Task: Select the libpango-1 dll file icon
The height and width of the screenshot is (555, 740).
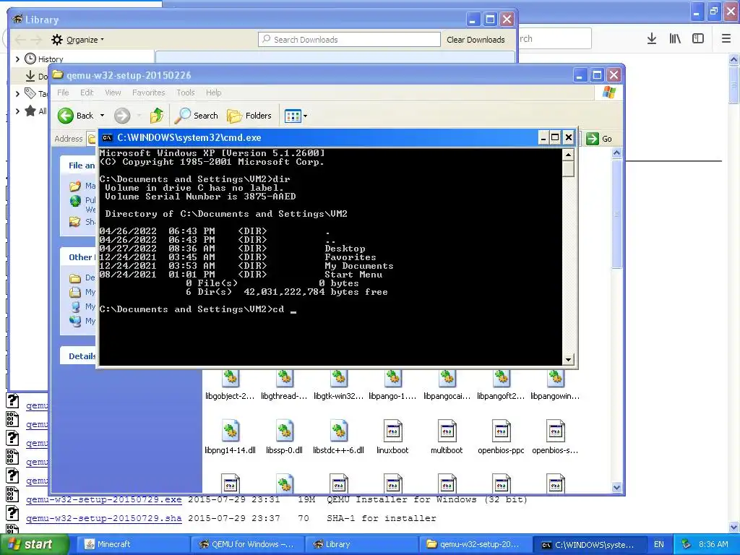Action: click(392, 380)
